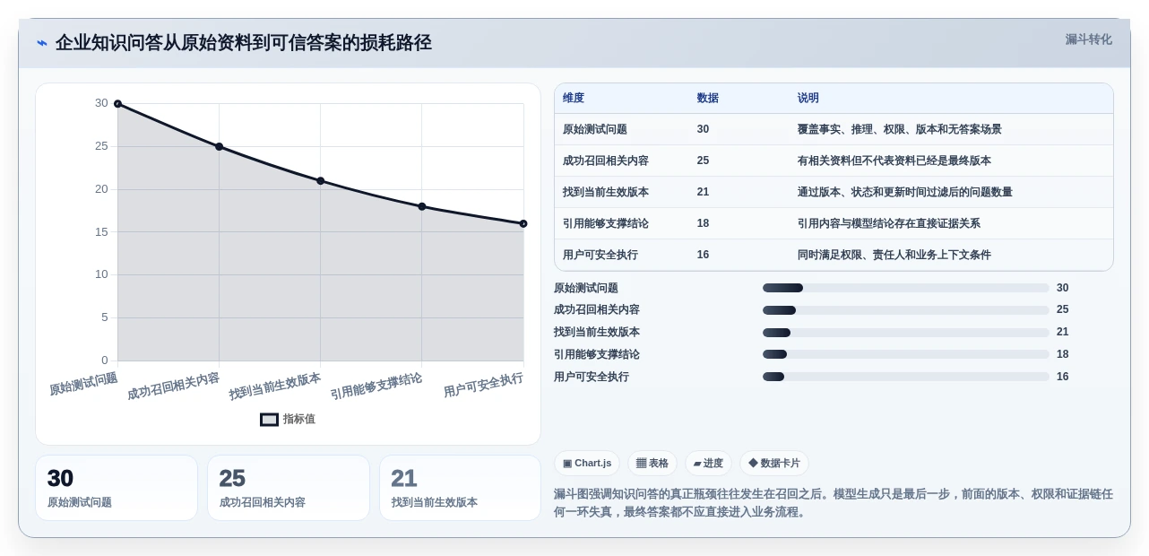Click the chart point for 用户可安全执行

coord(523,223)
